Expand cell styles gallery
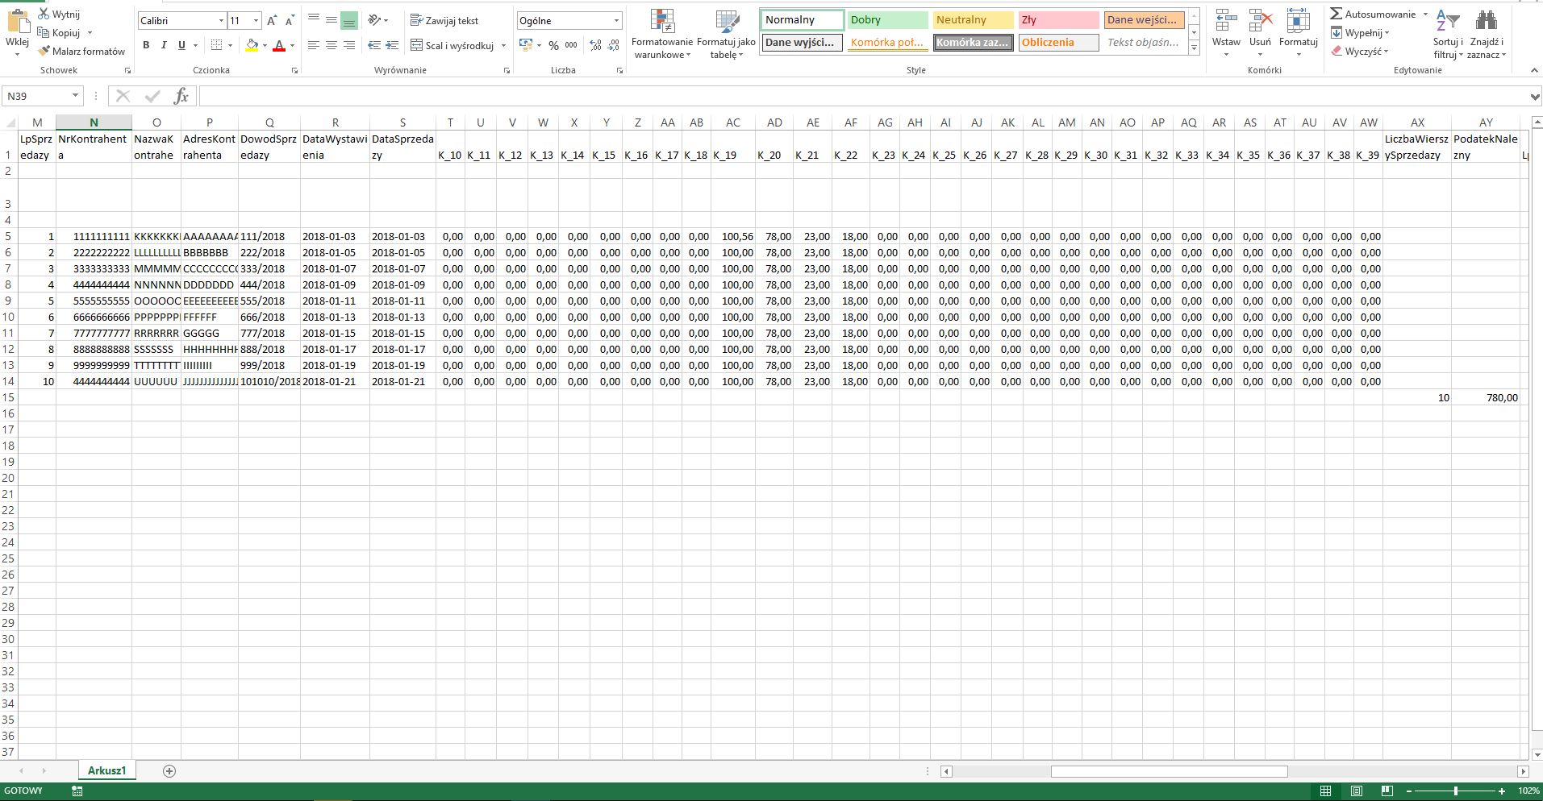The width and height of the screenshot is (1543, 801). 1195,48
